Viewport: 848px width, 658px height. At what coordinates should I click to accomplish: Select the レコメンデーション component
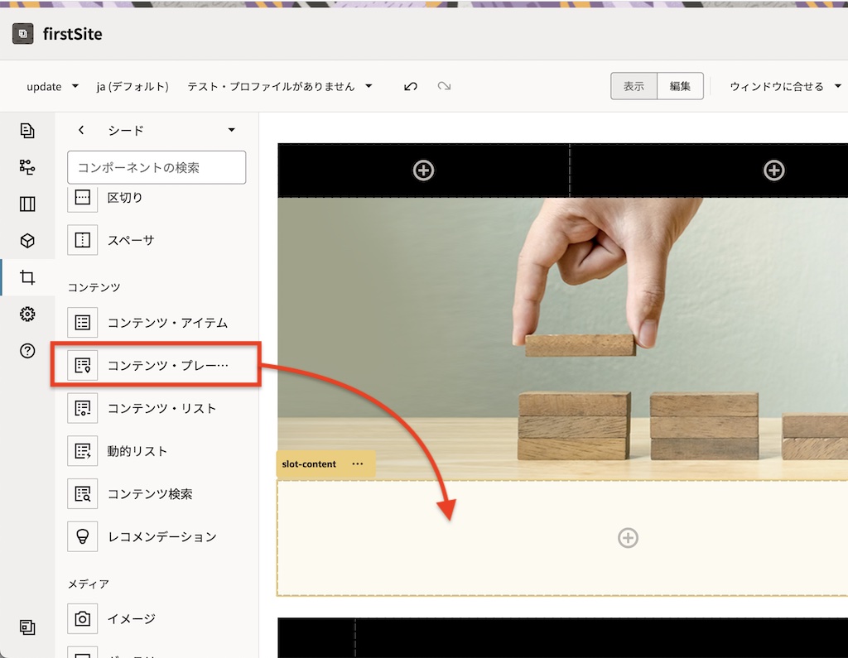[x=161, y=536]
